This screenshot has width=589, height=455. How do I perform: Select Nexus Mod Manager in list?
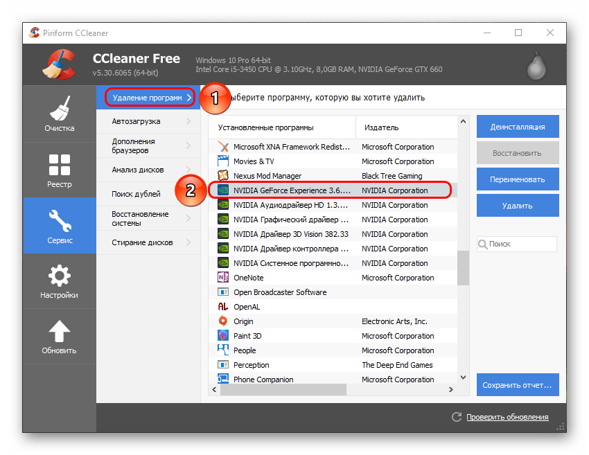tap(267, 176)
